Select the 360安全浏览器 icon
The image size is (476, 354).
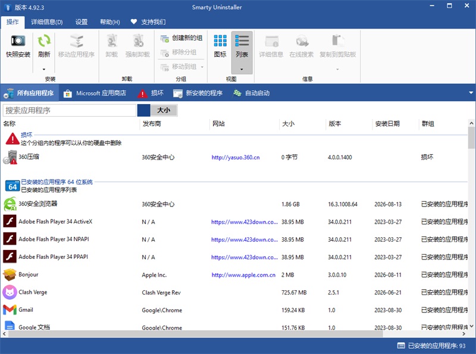coord(10,203)
